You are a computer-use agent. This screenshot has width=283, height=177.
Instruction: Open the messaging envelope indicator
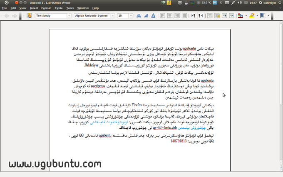pos(246,3)
